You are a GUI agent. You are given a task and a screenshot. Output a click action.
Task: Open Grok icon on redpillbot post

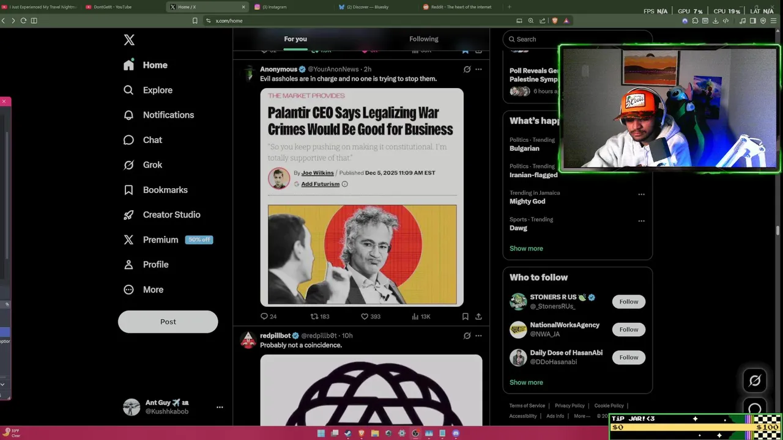click(x=467, y=335)
